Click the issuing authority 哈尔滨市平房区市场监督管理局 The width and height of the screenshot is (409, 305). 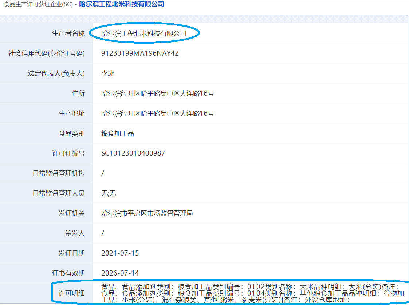click(147, 213)
